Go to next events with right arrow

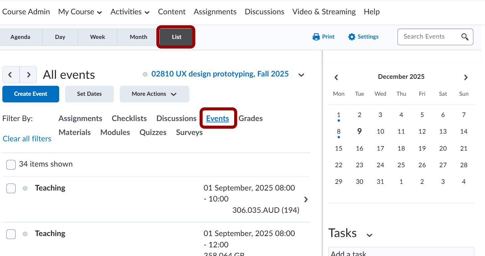pos(28,75)
